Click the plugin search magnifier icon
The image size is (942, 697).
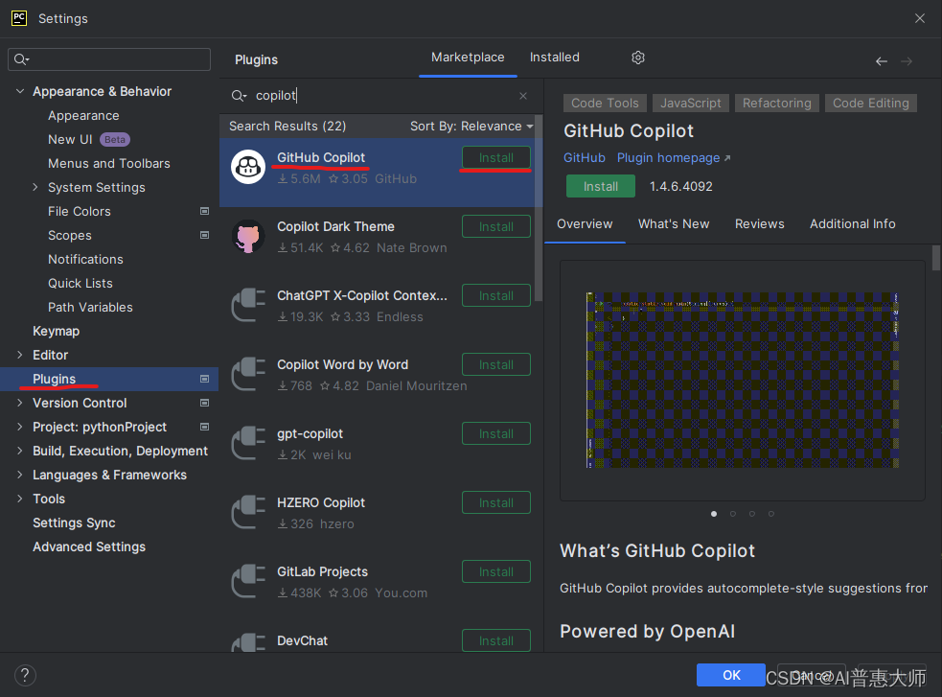pyautogui.click(x=240, y=96)
